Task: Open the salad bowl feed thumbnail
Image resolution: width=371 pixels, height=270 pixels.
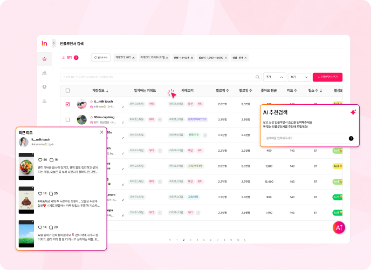Action: coord(26,166)
